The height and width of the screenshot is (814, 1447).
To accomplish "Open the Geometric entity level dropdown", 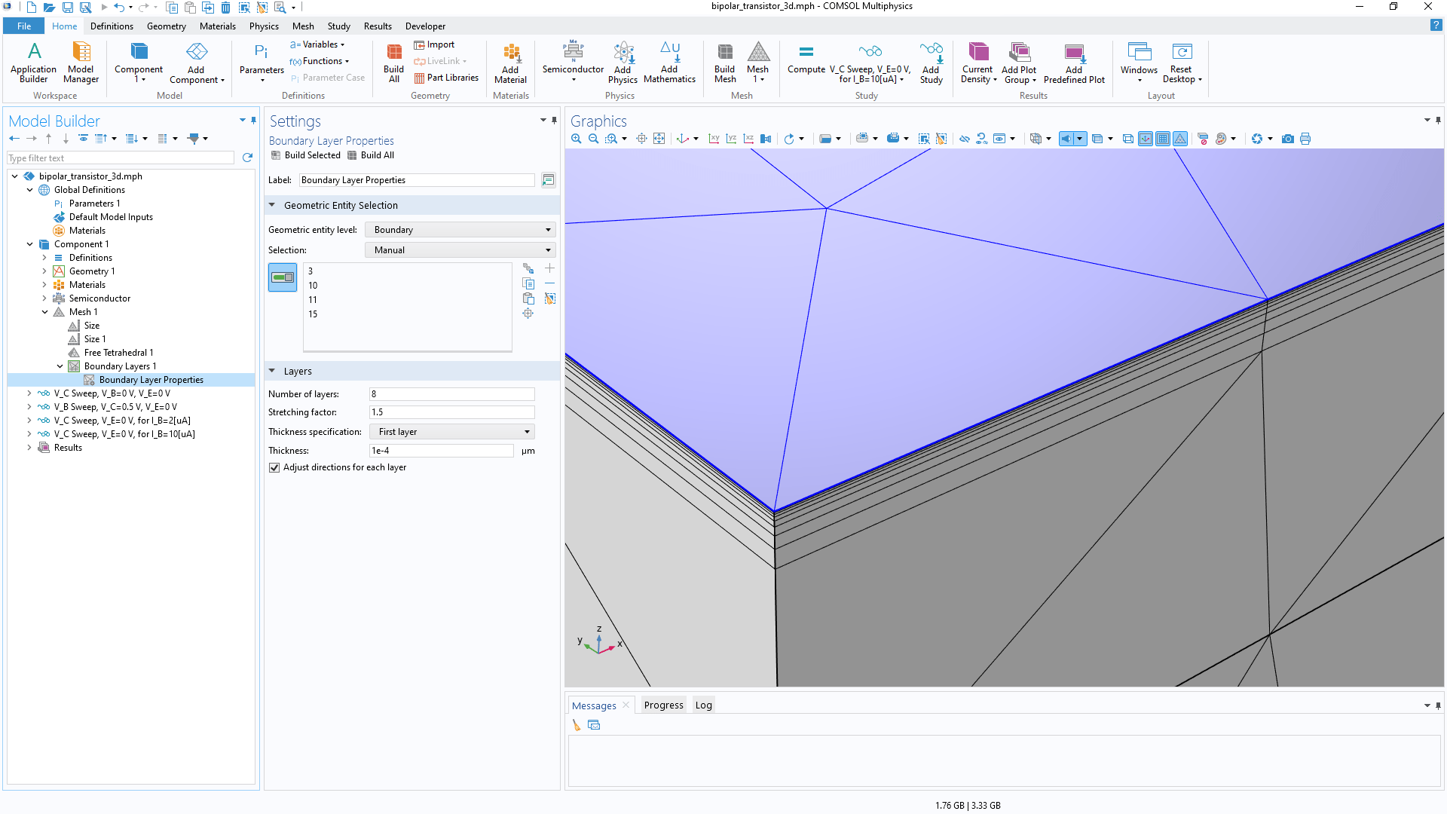I will pyautogui.click(x=460, y=230).
